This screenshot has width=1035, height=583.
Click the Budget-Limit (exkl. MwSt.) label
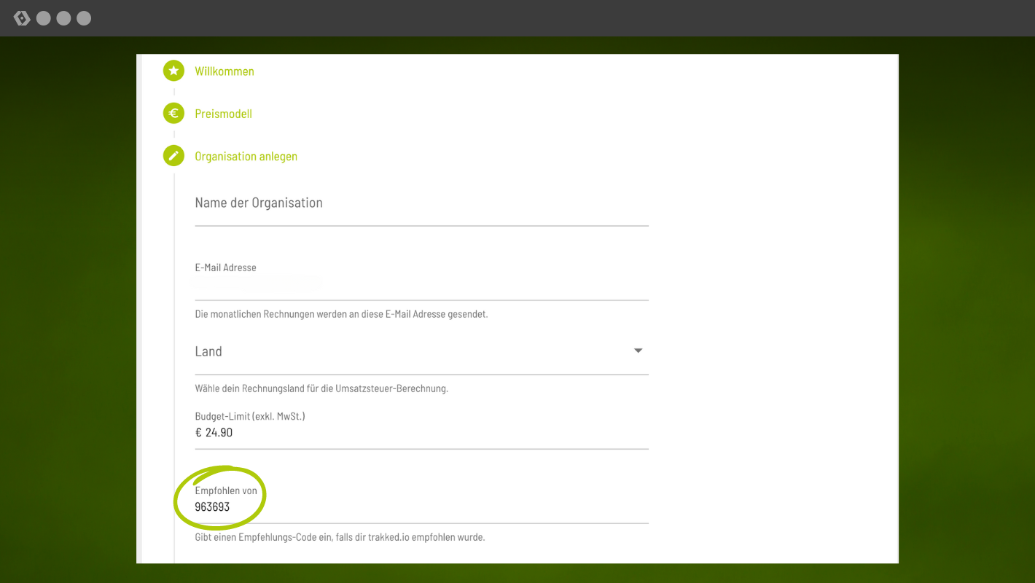[249, 416]
